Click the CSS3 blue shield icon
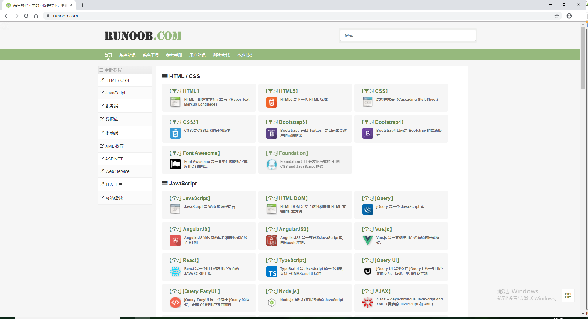588x319 pixels. click(175, 133)
